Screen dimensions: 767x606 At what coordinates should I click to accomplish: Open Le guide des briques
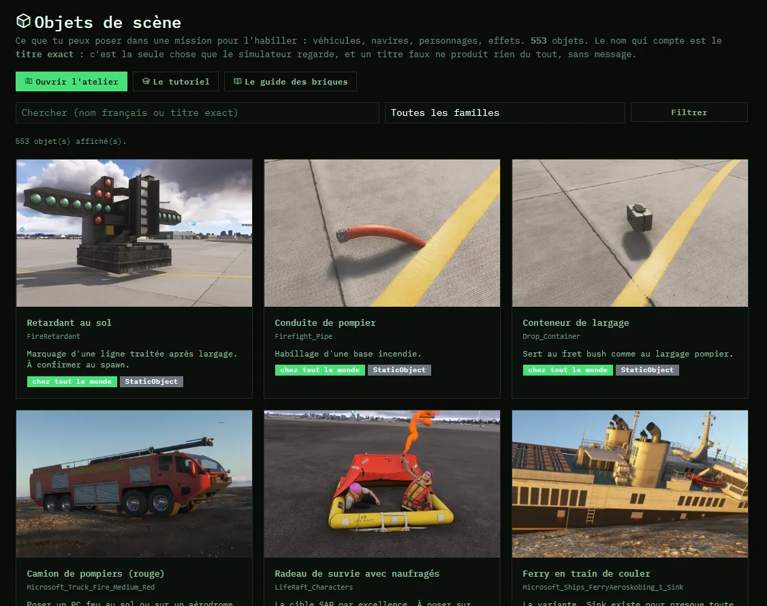click(x=291, y=82)
